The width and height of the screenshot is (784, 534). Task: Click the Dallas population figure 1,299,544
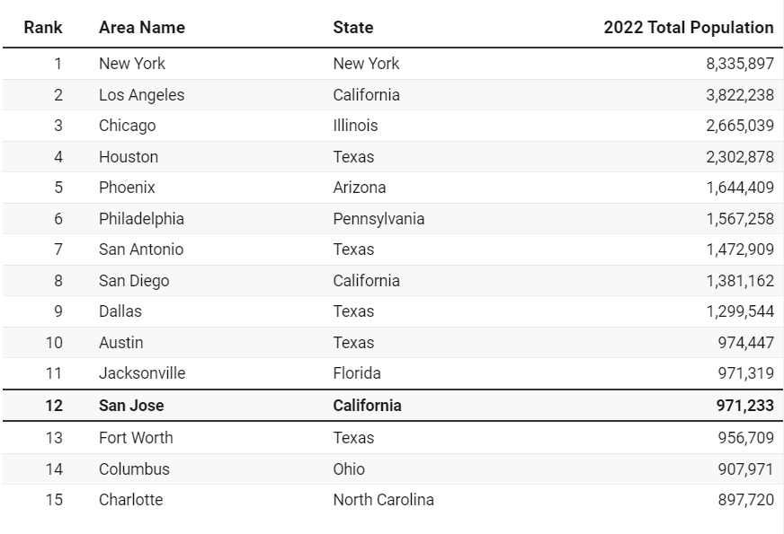click(740, 311)
